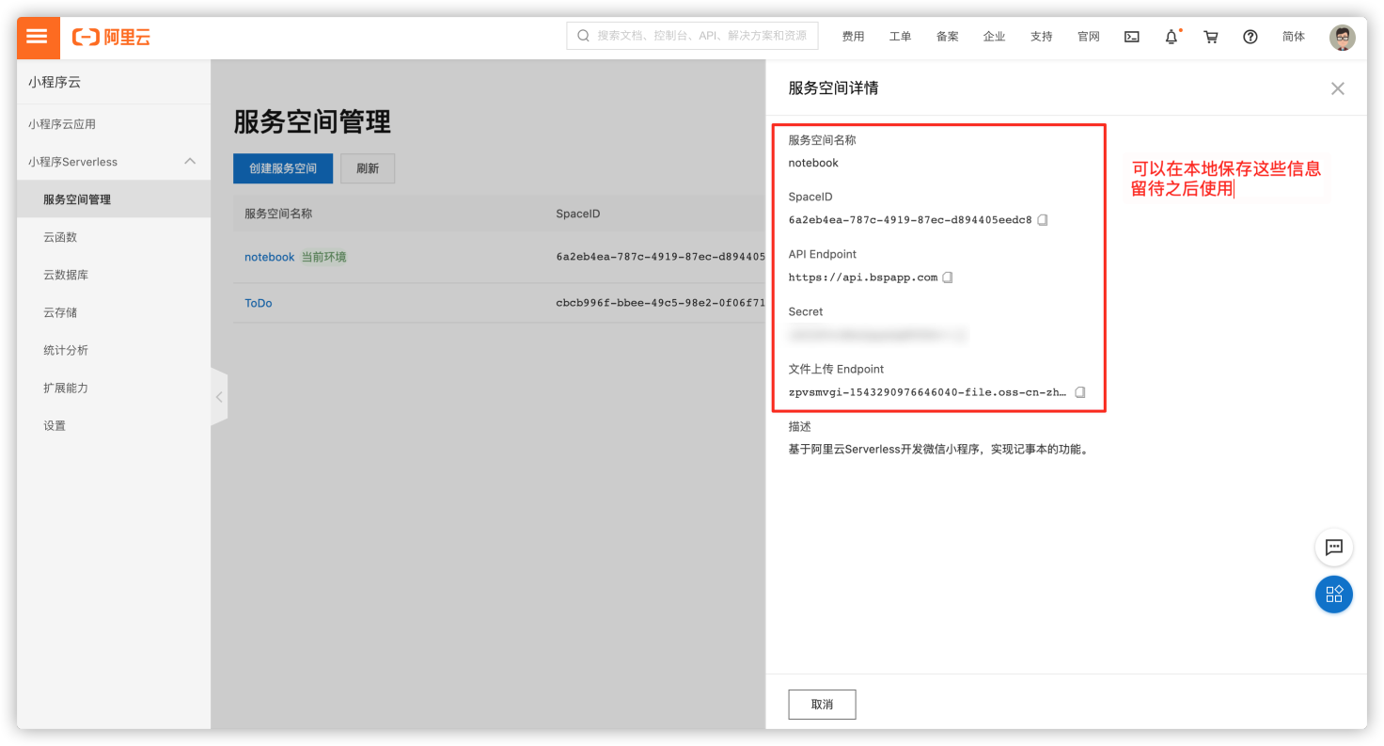Click the 创建服务空间 button

pyautogui.click(x=283, y=168)
